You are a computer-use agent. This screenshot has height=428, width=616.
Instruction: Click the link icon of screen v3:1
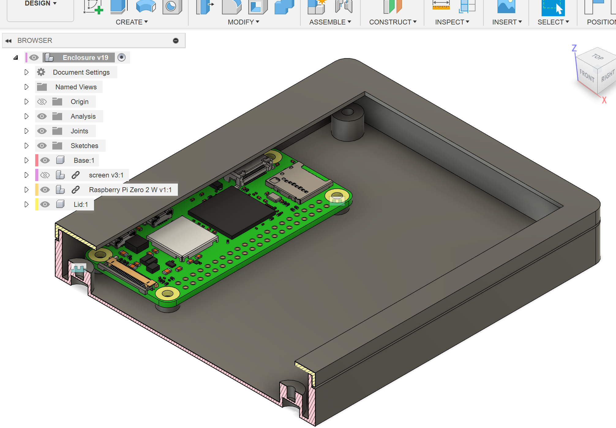click(75, 175)
